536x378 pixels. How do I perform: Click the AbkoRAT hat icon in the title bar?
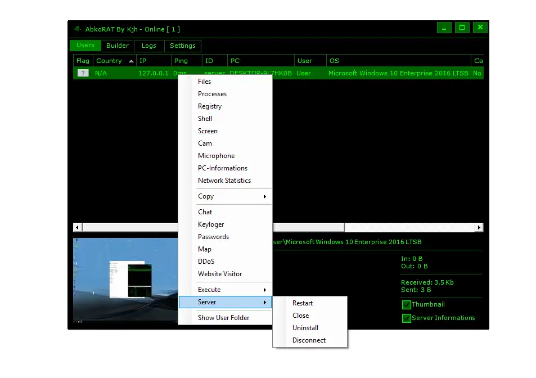pos(77,29)
